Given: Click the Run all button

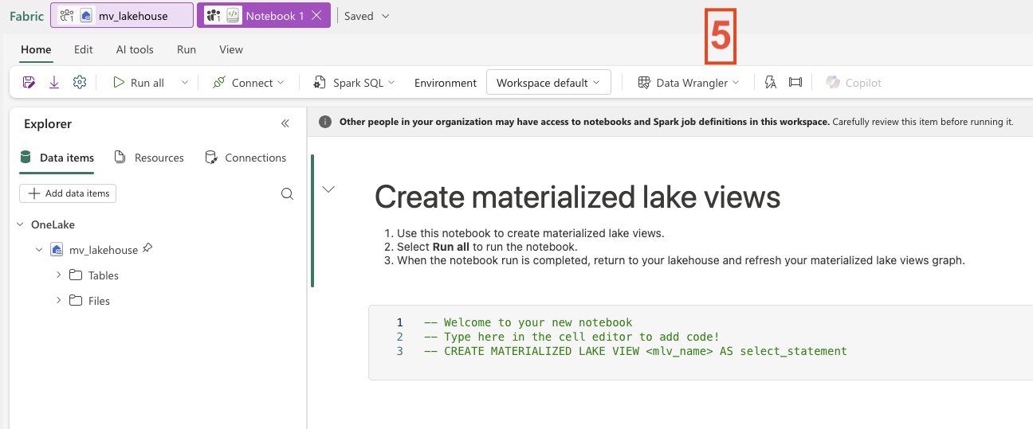Looking at the screenshot, I should [139, 83].
